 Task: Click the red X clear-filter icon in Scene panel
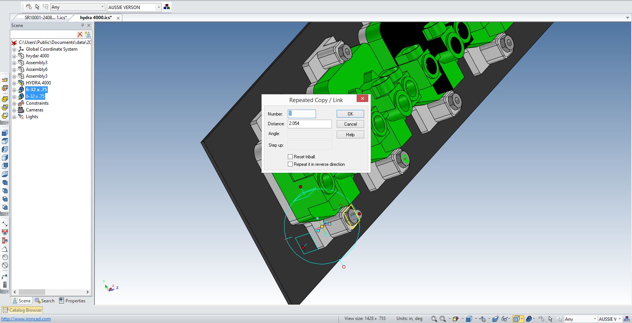[x=80, y=35]
